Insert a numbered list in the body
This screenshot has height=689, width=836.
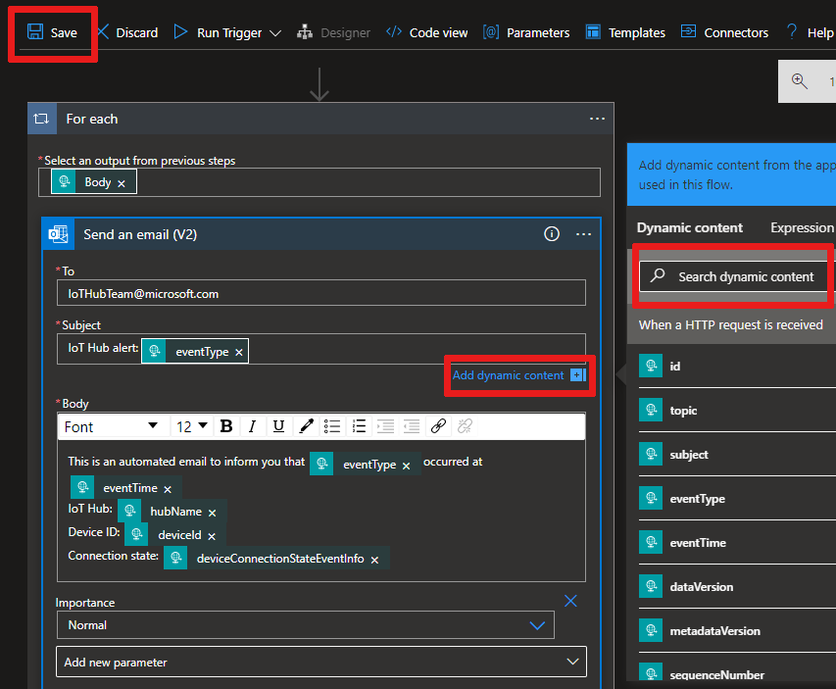pos(359,426)
